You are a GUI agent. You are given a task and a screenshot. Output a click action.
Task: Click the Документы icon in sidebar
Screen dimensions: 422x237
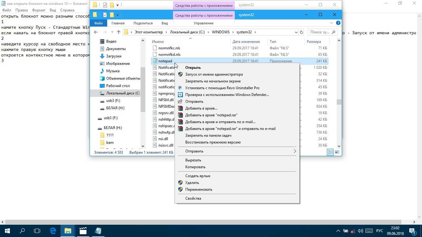tap(102, 49)
